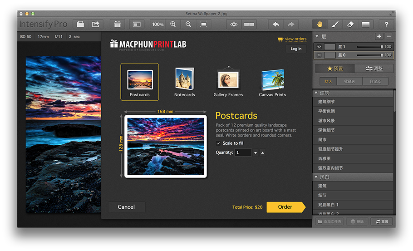Image resolution: width=413 pixels, height=251 pixels.
Task: Switch to the 预置 presets tab
Action: click(335, 69)
